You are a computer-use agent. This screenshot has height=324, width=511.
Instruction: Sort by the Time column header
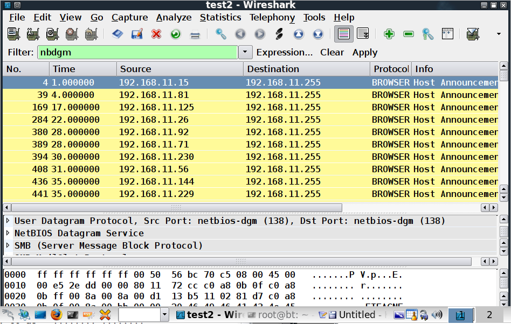[x=83, y=69]
